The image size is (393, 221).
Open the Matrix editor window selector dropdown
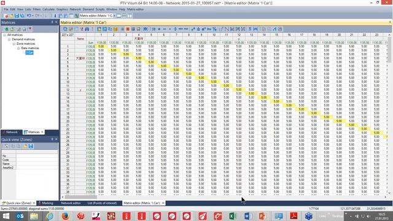[114, 16]
